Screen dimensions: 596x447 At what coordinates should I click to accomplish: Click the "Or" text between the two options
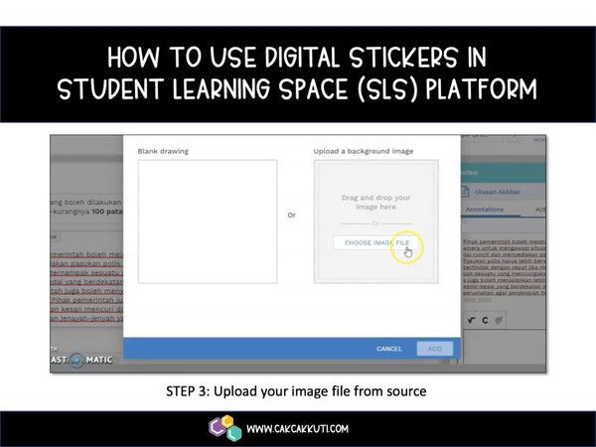click(291, 216)
